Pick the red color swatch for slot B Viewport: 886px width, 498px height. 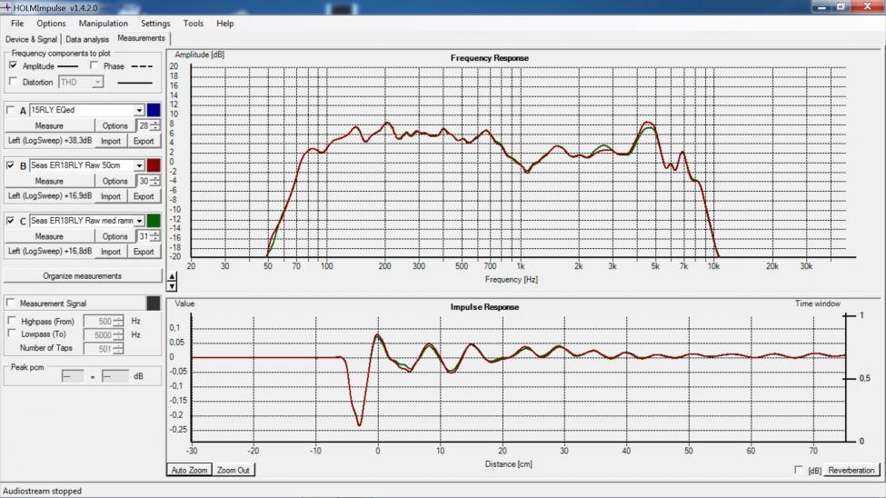coord(154,165)
